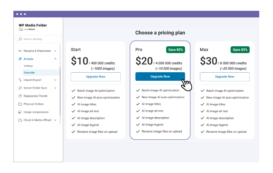Viewport: 273px width, 173px height.
Task: Click the Import/Export arrows icon
Action: pos(20,80)
